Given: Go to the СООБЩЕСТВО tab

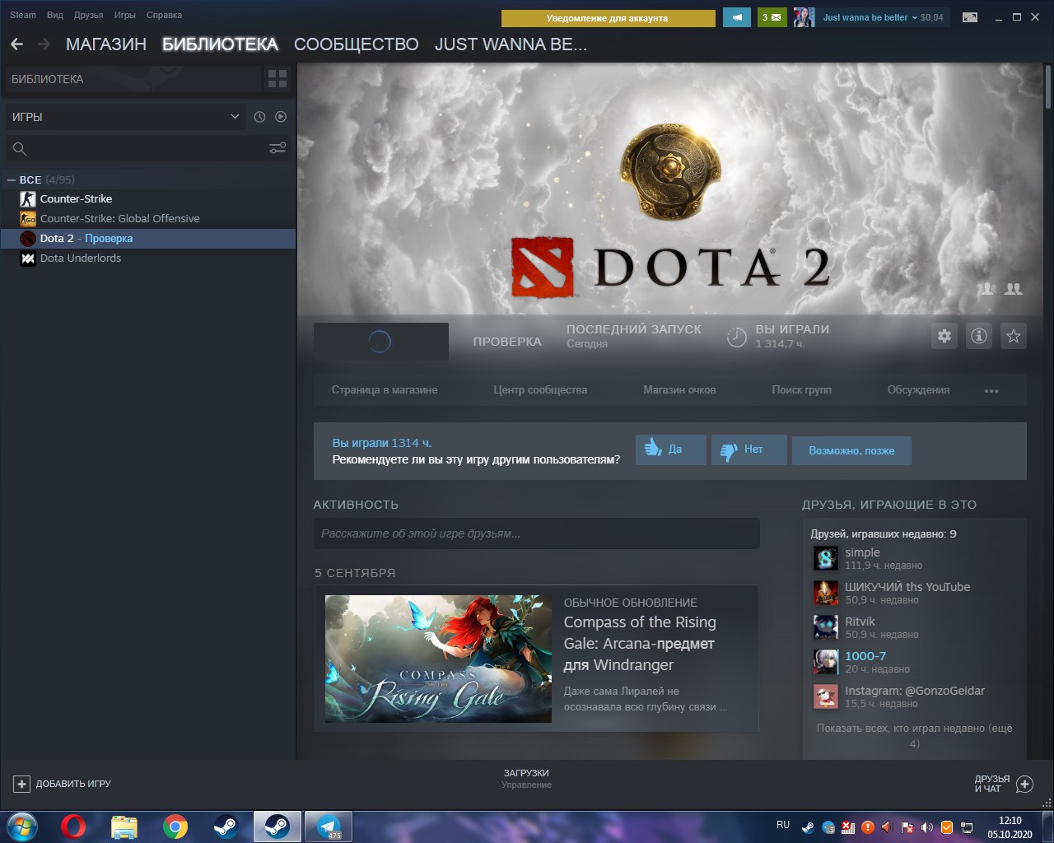Looking at the screenshot, I should point(356,44).
